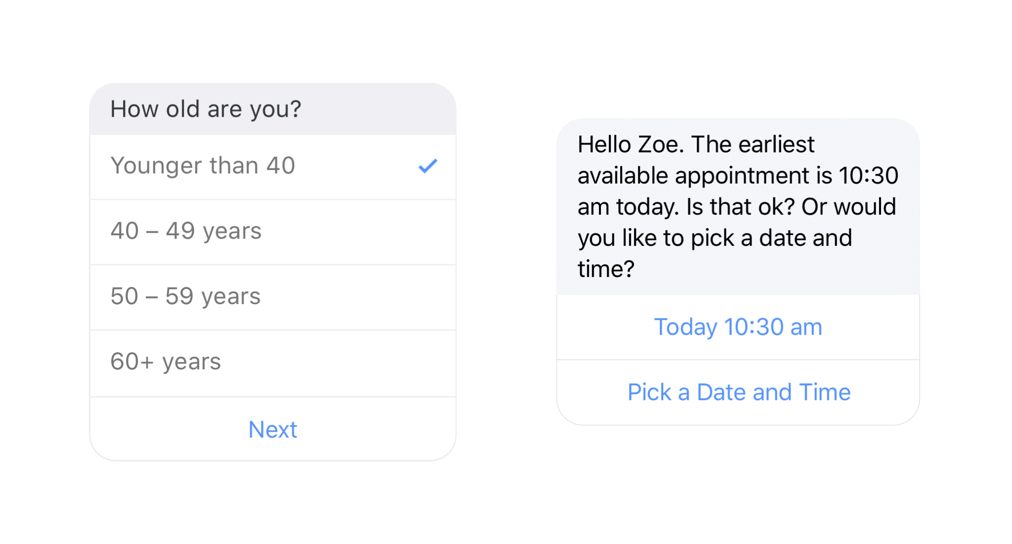The height and width of the screenshot is (544, 1012).
Task: Tap the Next button in age picker
Action: coord(273,429)
